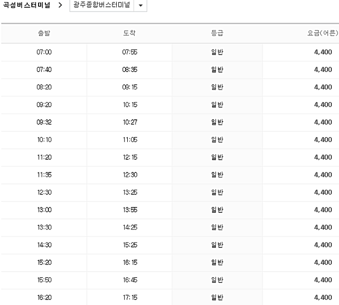Click the 10:27 arrival time
339x305 pixels.
tap(130, 122)
